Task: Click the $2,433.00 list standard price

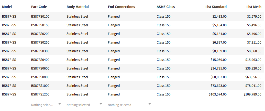Action: [219, 17]
